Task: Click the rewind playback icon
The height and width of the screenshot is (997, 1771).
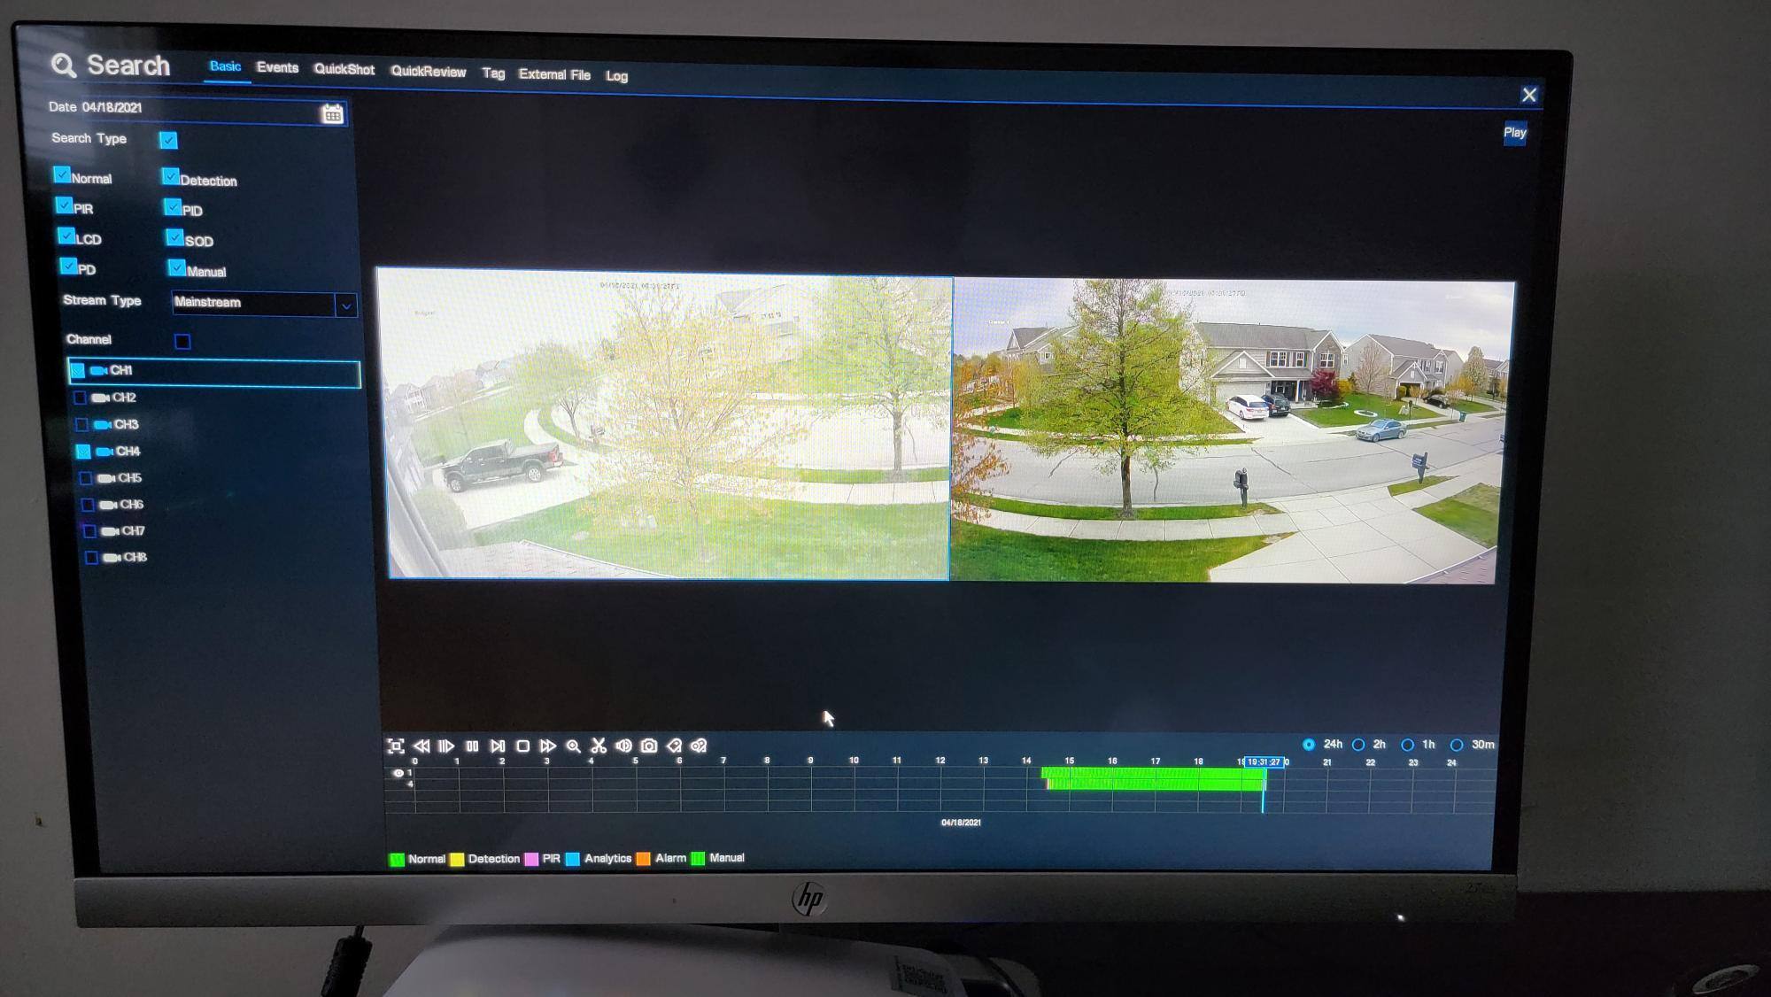Action: [421, 746]
